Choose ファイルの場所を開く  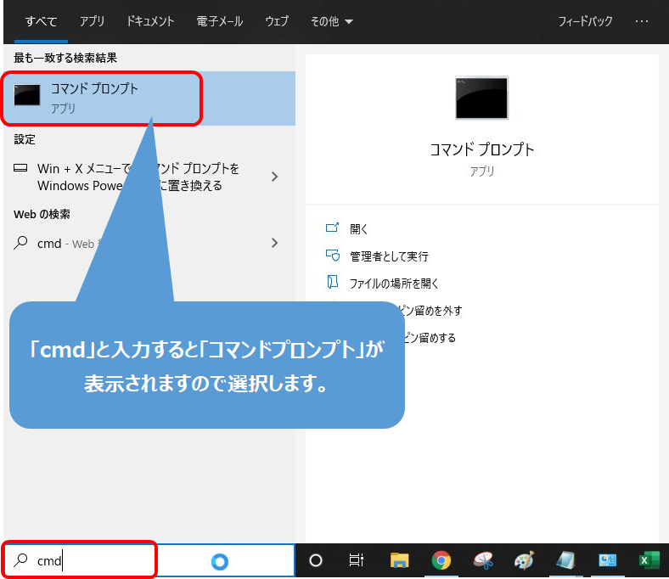click(x=393, y=284)
